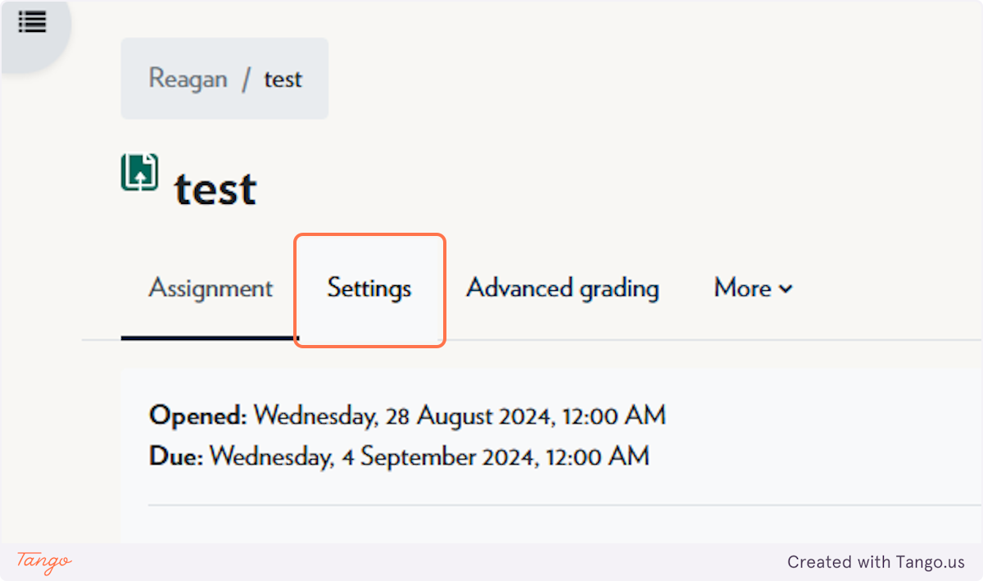
Task: Click the bold Opened label
Action: click(197, 415)
